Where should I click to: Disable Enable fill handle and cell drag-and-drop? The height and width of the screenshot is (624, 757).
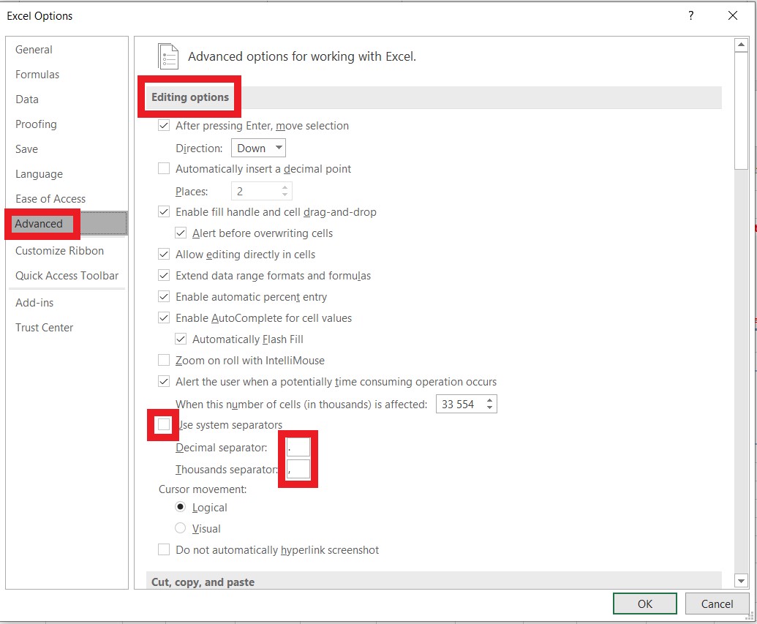164,211
